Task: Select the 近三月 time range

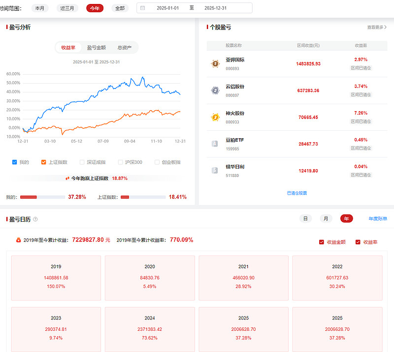Action: [x=67, y=8]
